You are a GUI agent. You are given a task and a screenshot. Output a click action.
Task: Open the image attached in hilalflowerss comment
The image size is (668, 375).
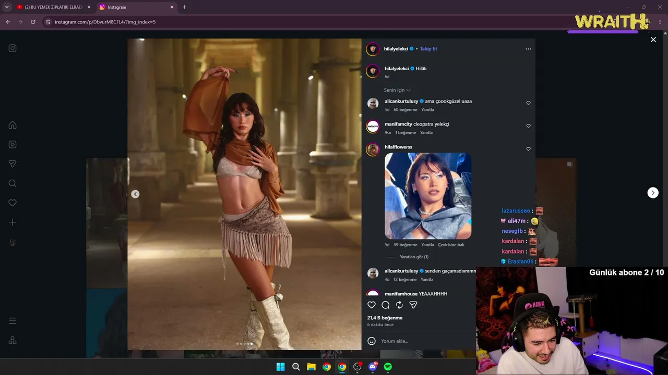click(x=428, y=196)
